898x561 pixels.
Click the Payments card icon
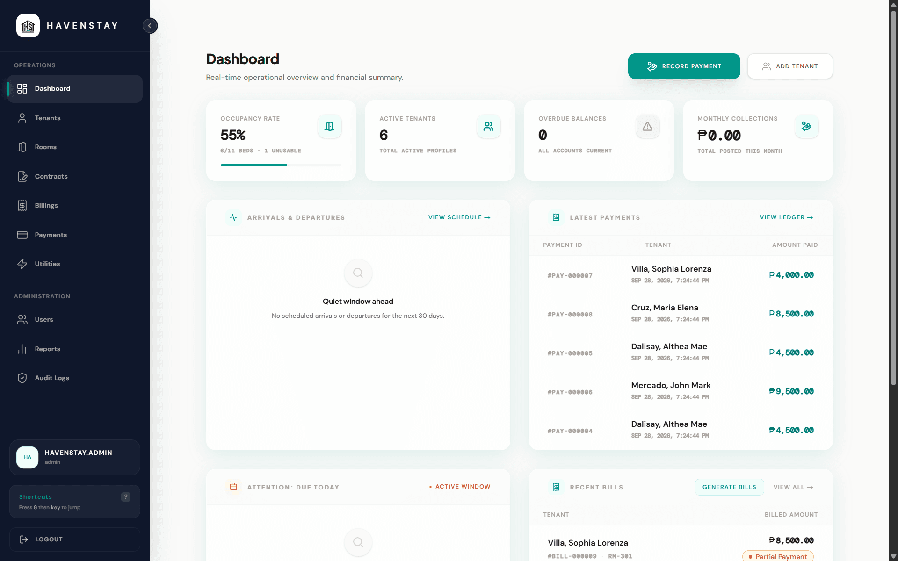22,235
